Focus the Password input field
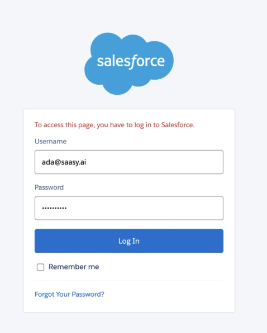This screenshot has width=267, height=333. [x=129, y=208]
